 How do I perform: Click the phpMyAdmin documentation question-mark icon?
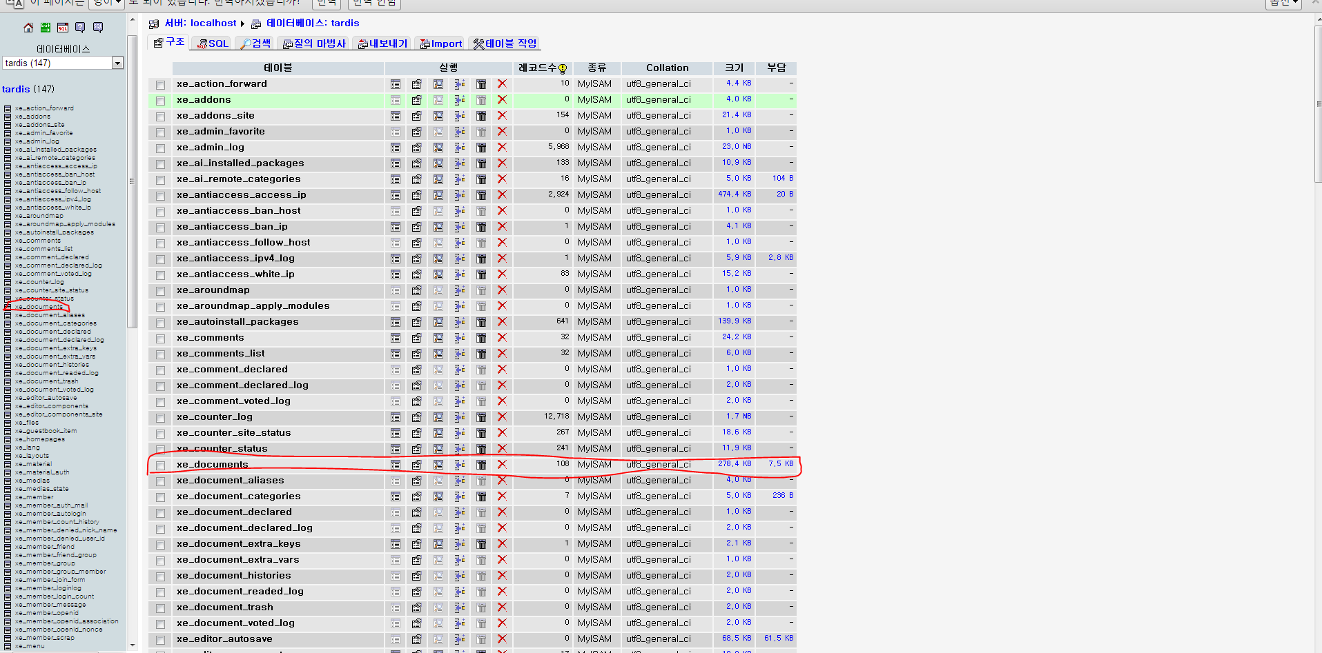pos(79,28)
